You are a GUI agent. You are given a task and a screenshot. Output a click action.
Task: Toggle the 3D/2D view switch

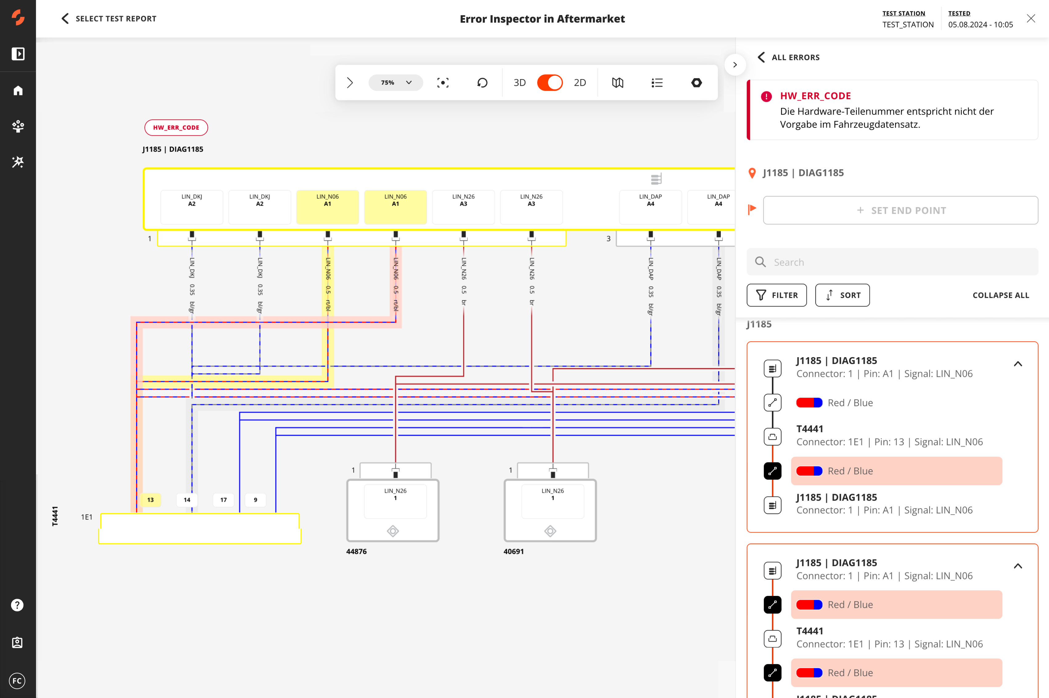click(550, 83)
